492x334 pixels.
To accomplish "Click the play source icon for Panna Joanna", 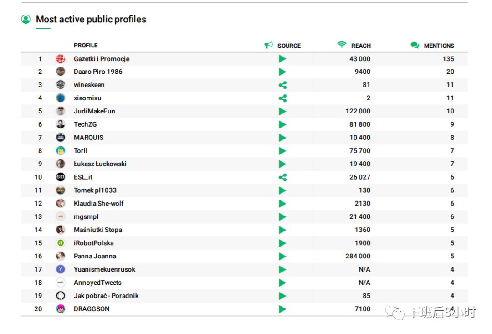I will point(282,257).
